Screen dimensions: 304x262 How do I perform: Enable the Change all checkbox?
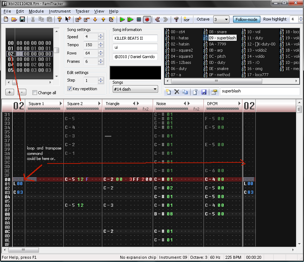(x=35, y=93)
